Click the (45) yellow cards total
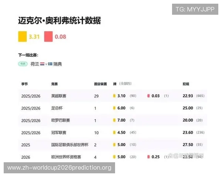 (133, 132)
